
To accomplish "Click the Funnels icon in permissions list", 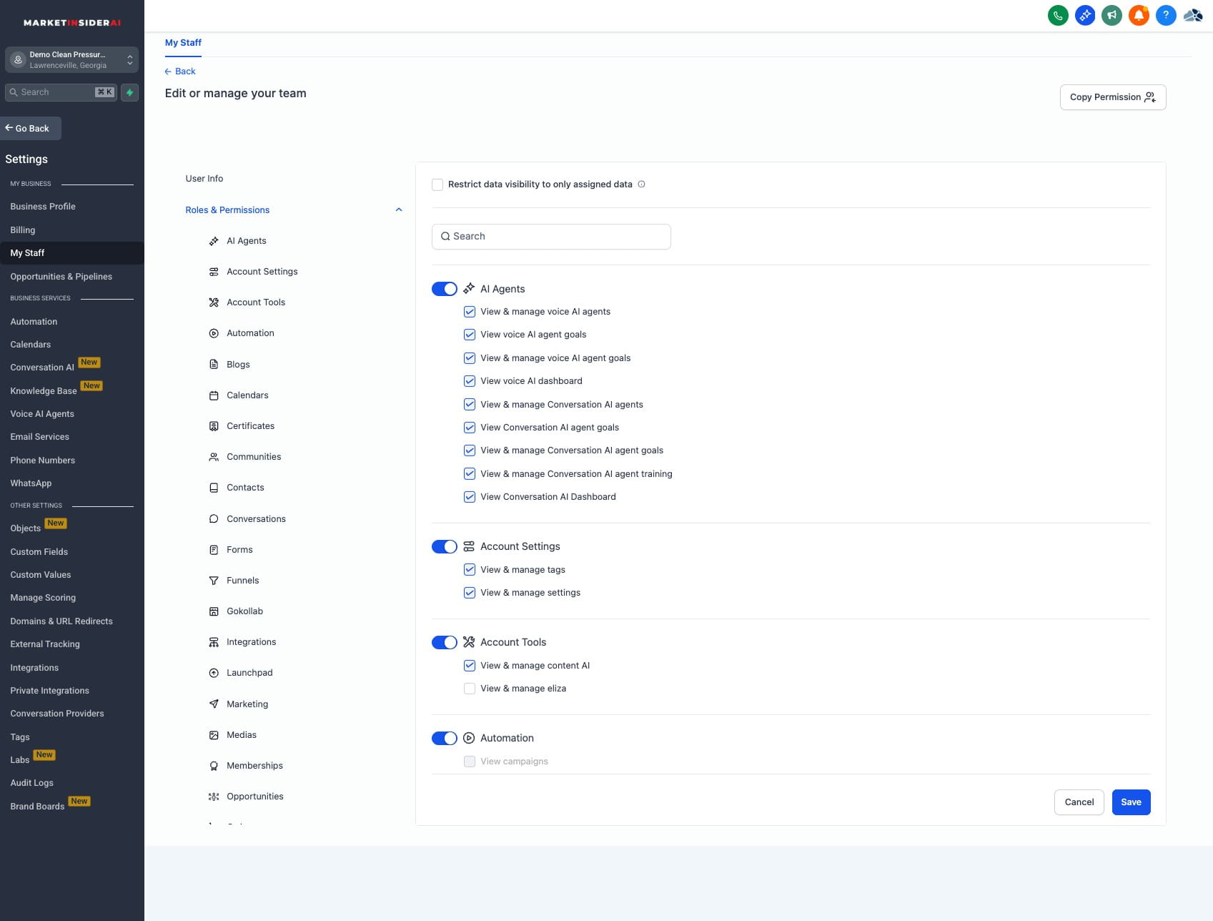I will coord(214,581).
